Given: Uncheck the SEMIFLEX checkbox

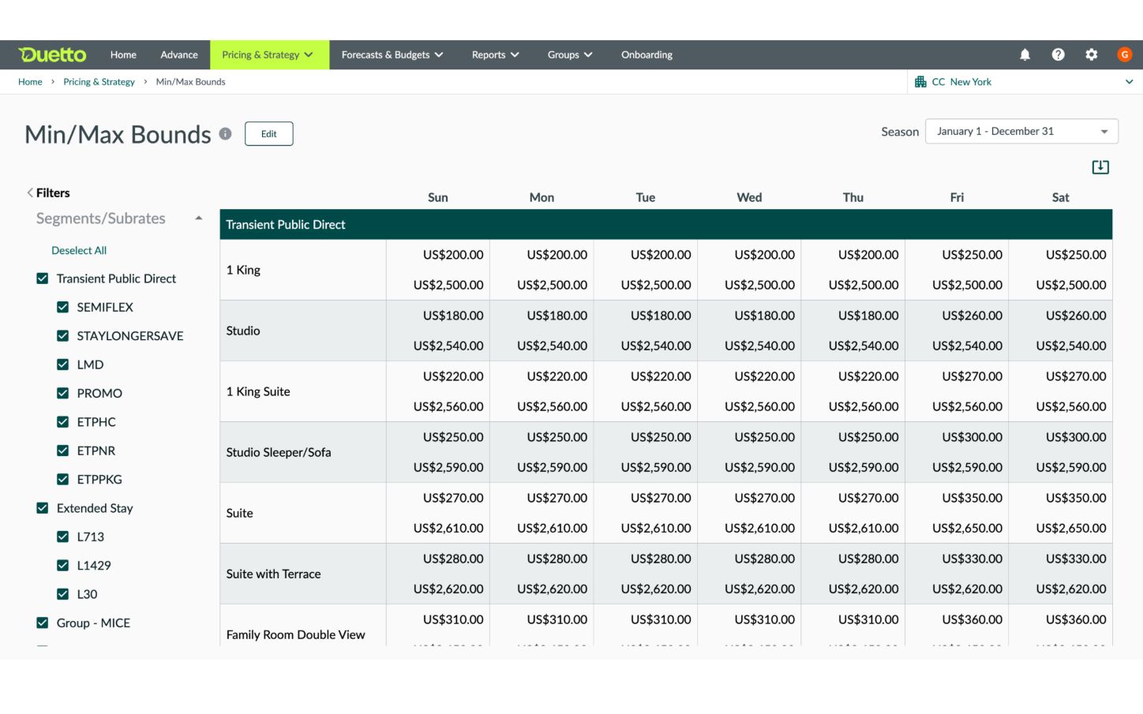Looking at the screenshot, I should (63, 308).
